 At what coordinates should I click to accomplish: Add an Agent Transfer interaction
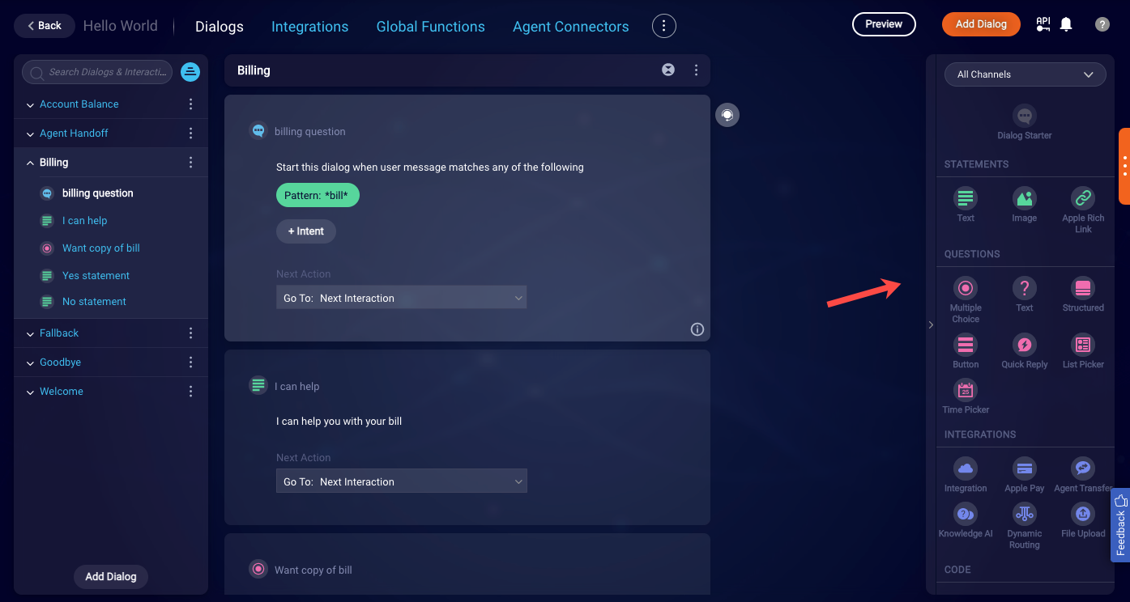pos(1083,468)
